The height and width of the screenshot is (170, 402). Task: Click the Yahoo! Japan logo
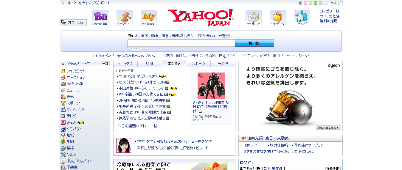click(201, 18)
